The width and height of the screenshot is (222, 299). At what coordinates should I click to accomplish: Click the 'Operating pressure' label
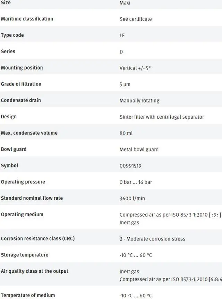[23, 182]
